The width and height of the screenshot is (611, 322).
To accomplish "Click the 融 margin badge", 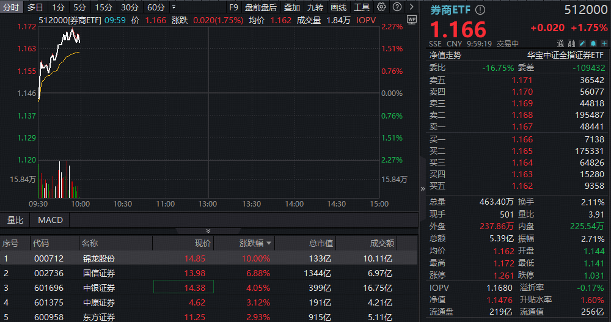I will [x=571, y=43].
